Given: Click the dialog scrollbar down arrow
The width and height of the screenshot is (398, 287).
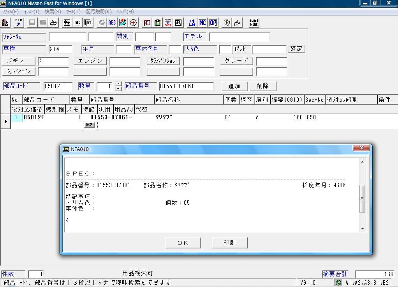Looking at the screenshot, I should [x=363, y=229].
